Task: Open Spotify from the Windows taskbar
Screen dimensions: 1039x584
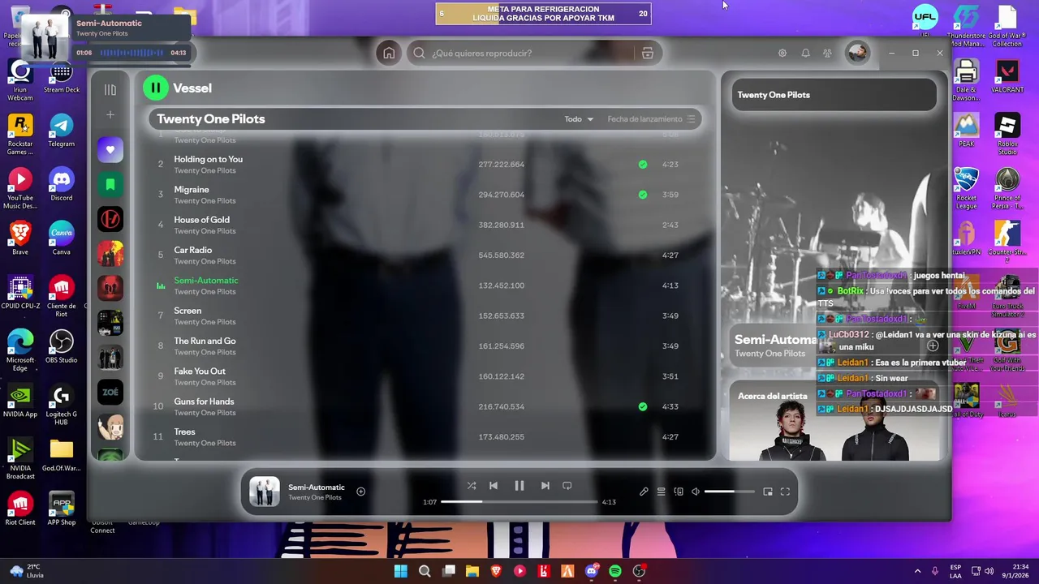Action: click(615, 571)
